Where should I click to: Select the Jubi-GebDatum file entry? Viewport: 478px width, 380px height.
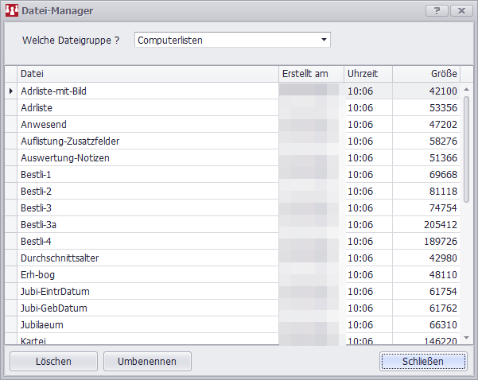[54, 308]
